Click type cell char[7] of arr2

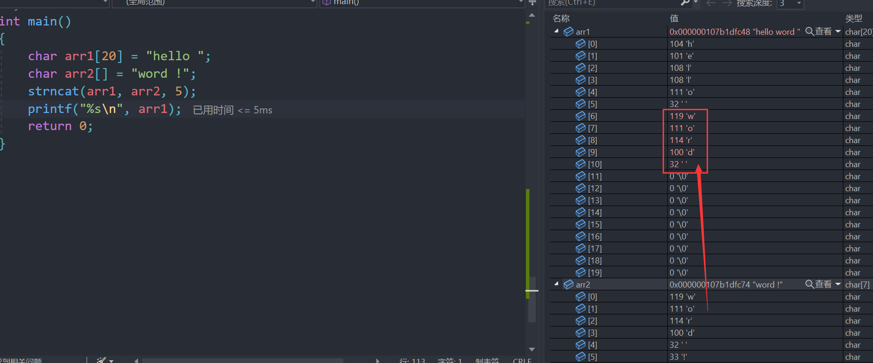click(x=857, y=284)
